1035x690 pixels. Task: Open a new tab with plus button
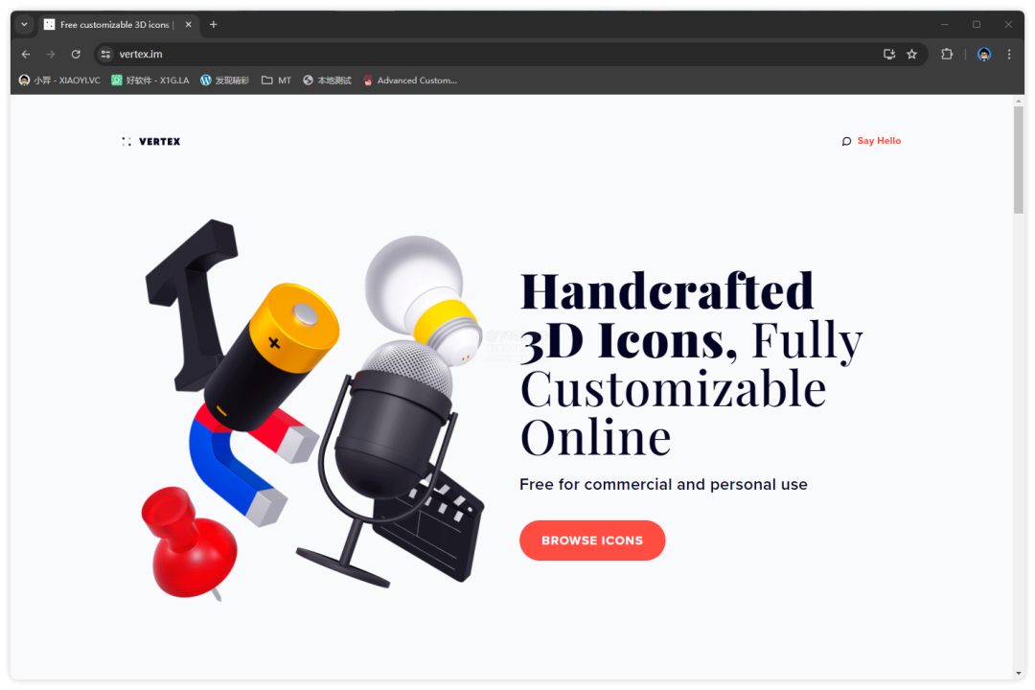213,24
